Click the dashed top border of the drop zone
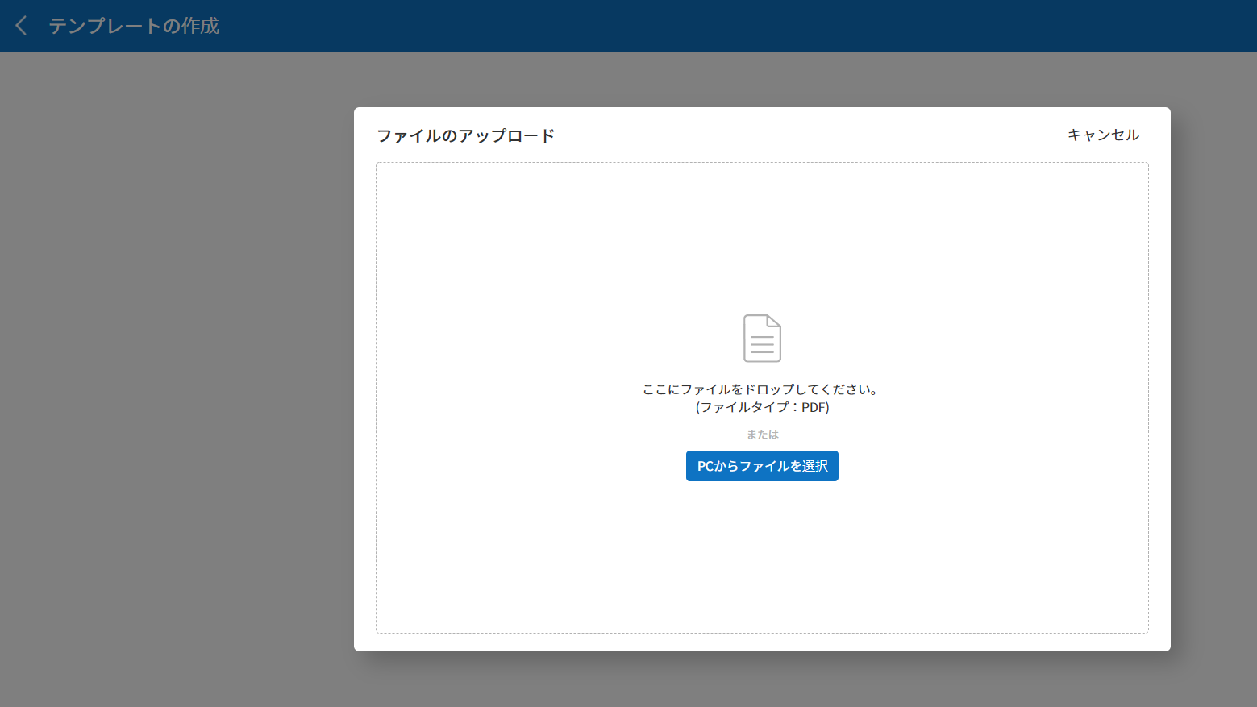 (x=762, y=163)
